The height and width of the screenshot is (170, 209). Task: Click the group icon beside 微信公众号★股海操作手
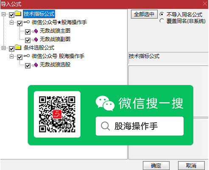(26, 22)
